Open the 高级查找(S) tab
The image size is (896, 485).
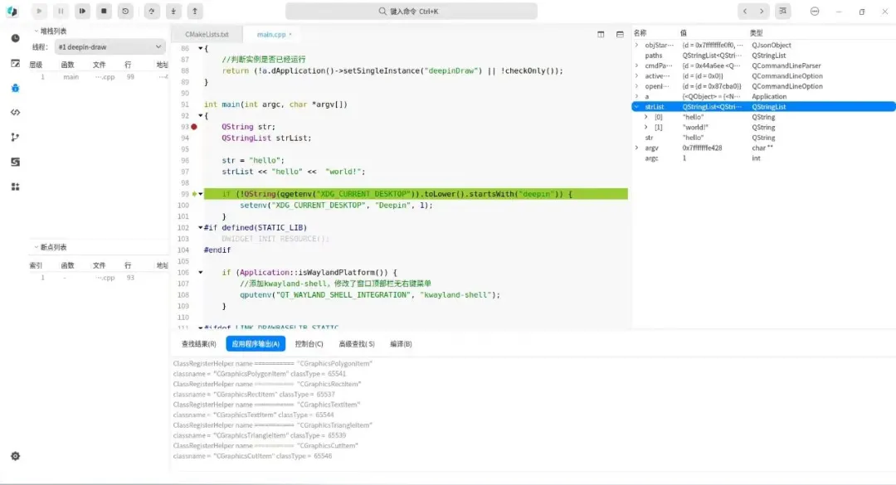357,344
